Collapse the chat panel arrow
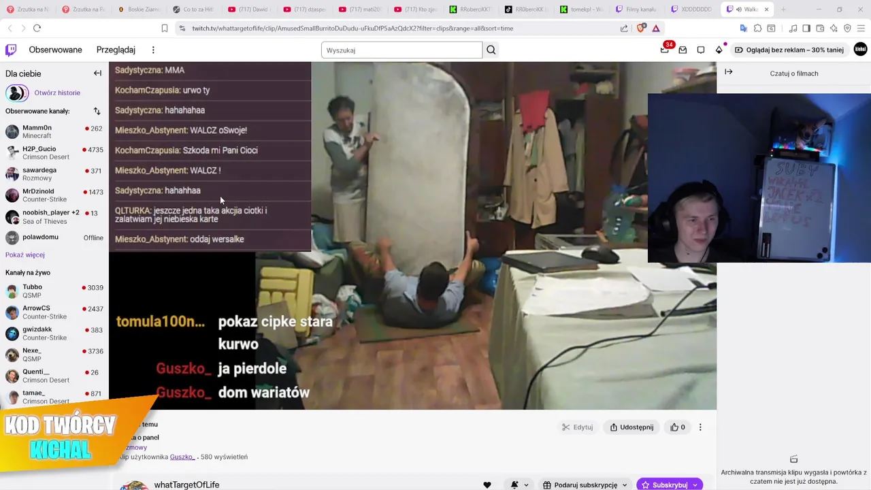Screen dimensions: 871x490 (x=728, y=72)
